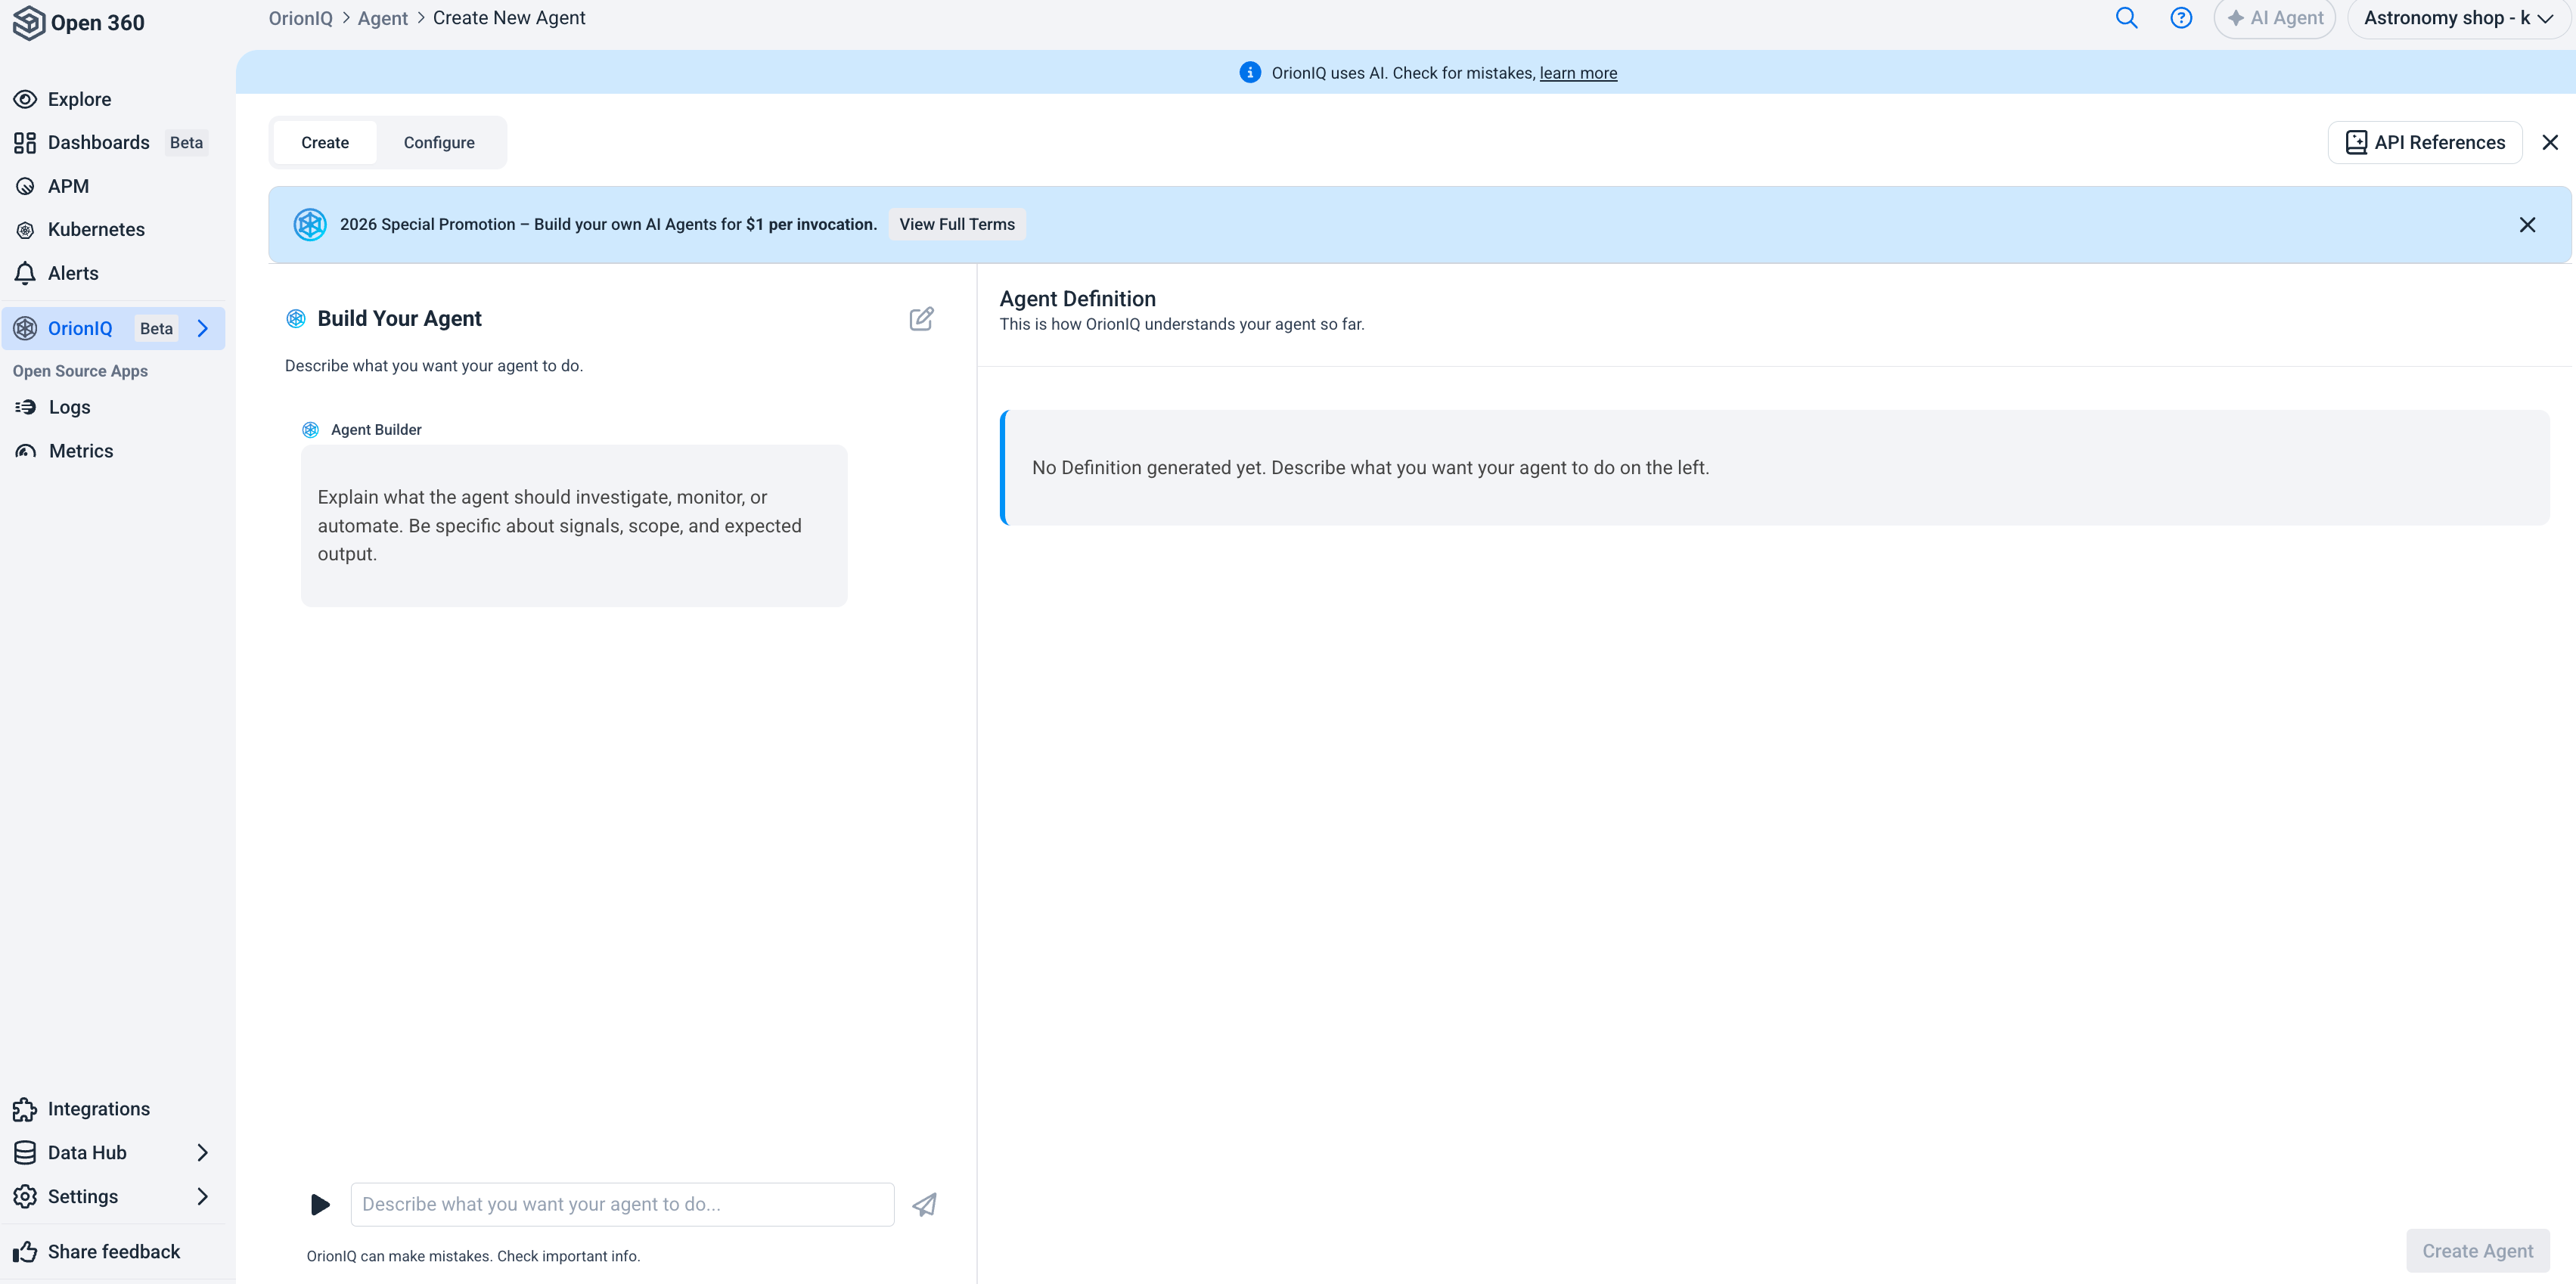Click the learn more link
The image size is (2576, 1284).
coord(1578,73)
